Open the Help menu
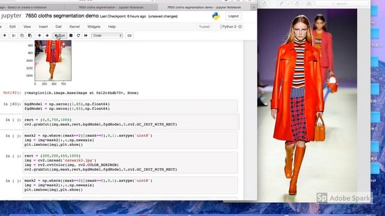Viewport: 385px width, 216px height. click(x=112, y=26)
